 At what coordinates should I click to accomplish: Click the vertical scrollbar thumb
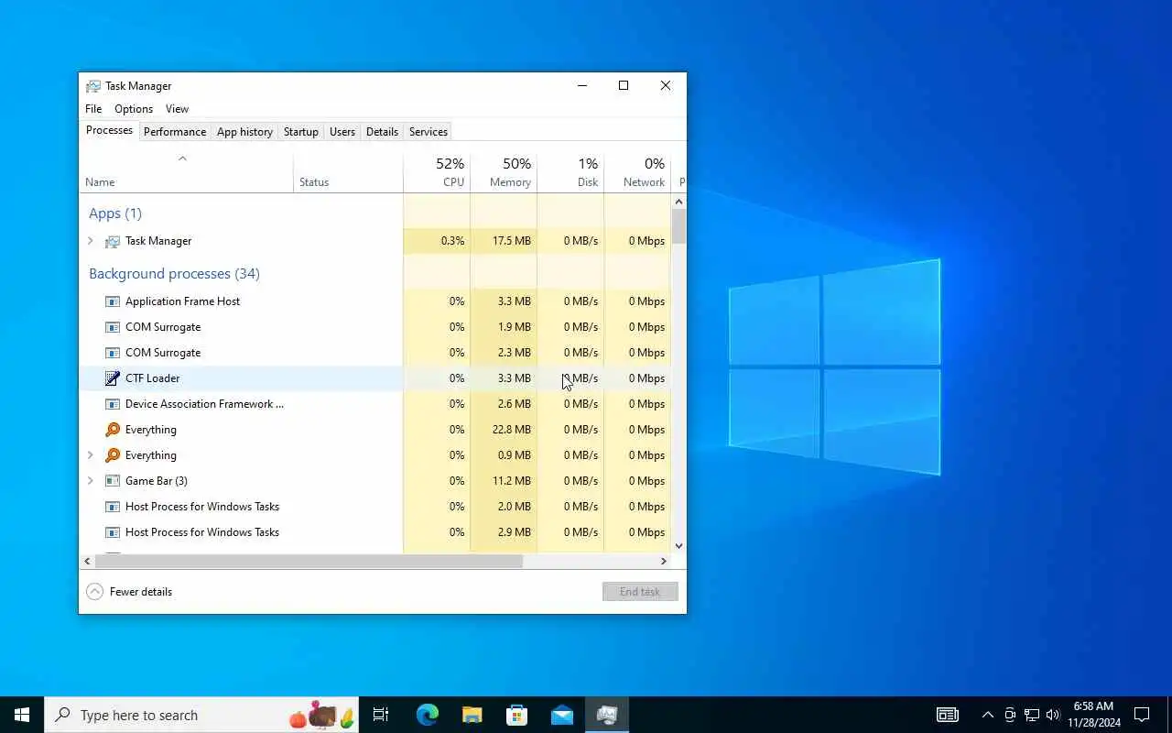tap(678, 226)
